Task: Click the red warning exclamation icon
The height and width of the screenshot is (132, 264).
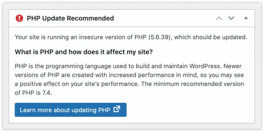Action: pyautogui.click(x=19, y=18)
